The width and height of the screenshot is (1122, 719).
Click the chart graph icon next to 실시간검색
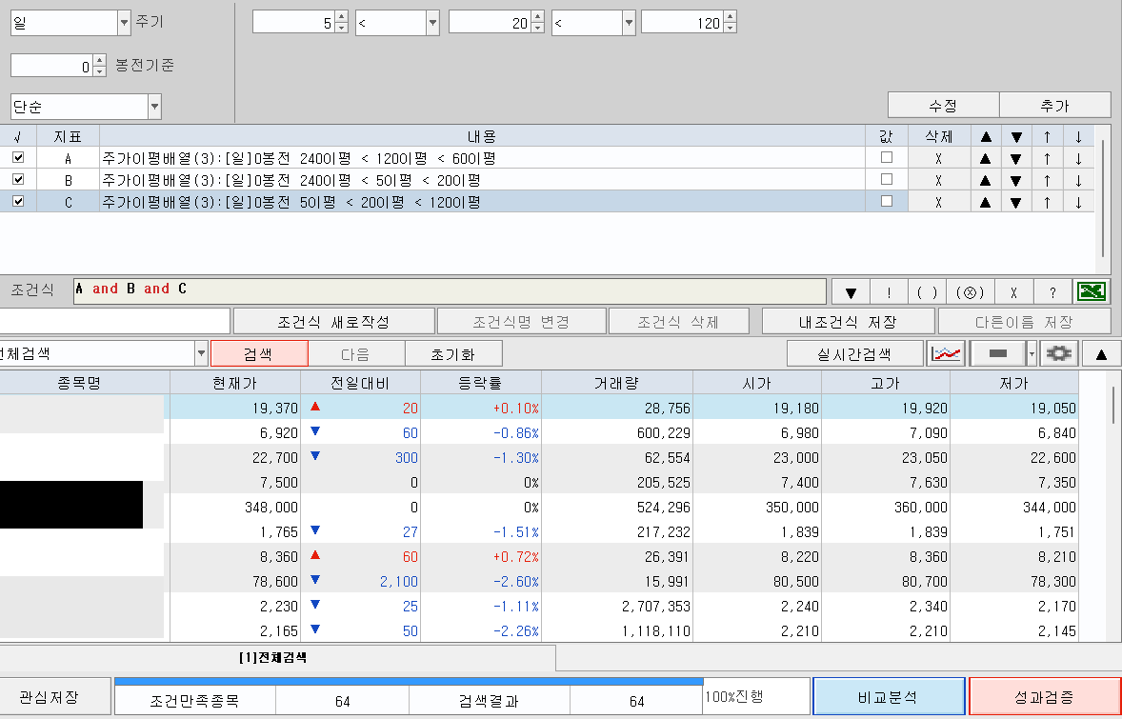click(x=946, y=352)
